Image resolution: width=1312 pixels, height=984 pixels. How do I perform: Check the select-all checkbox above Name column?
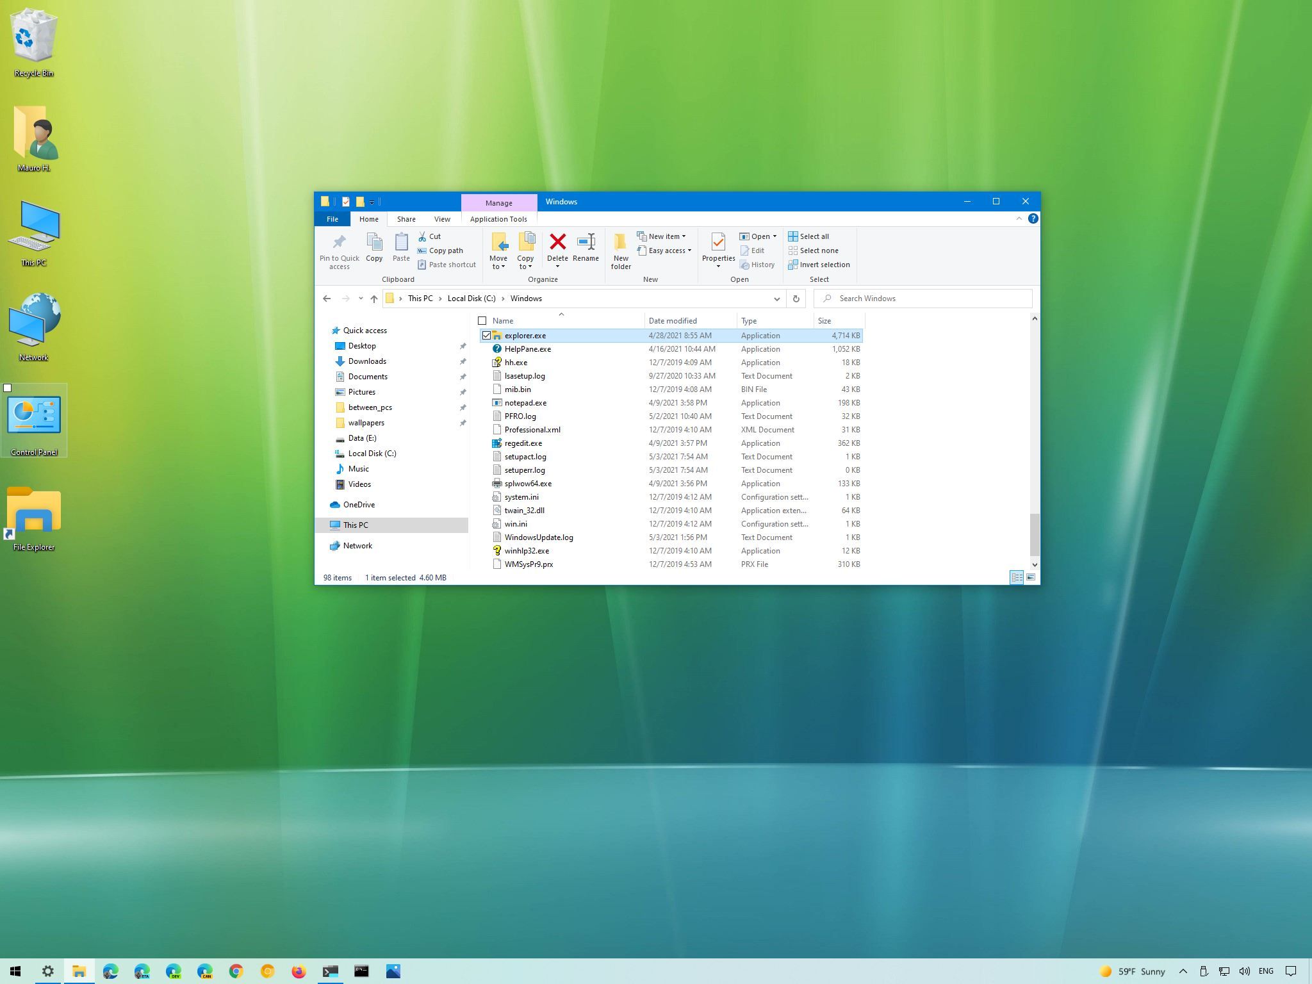(x=482, y=320)
